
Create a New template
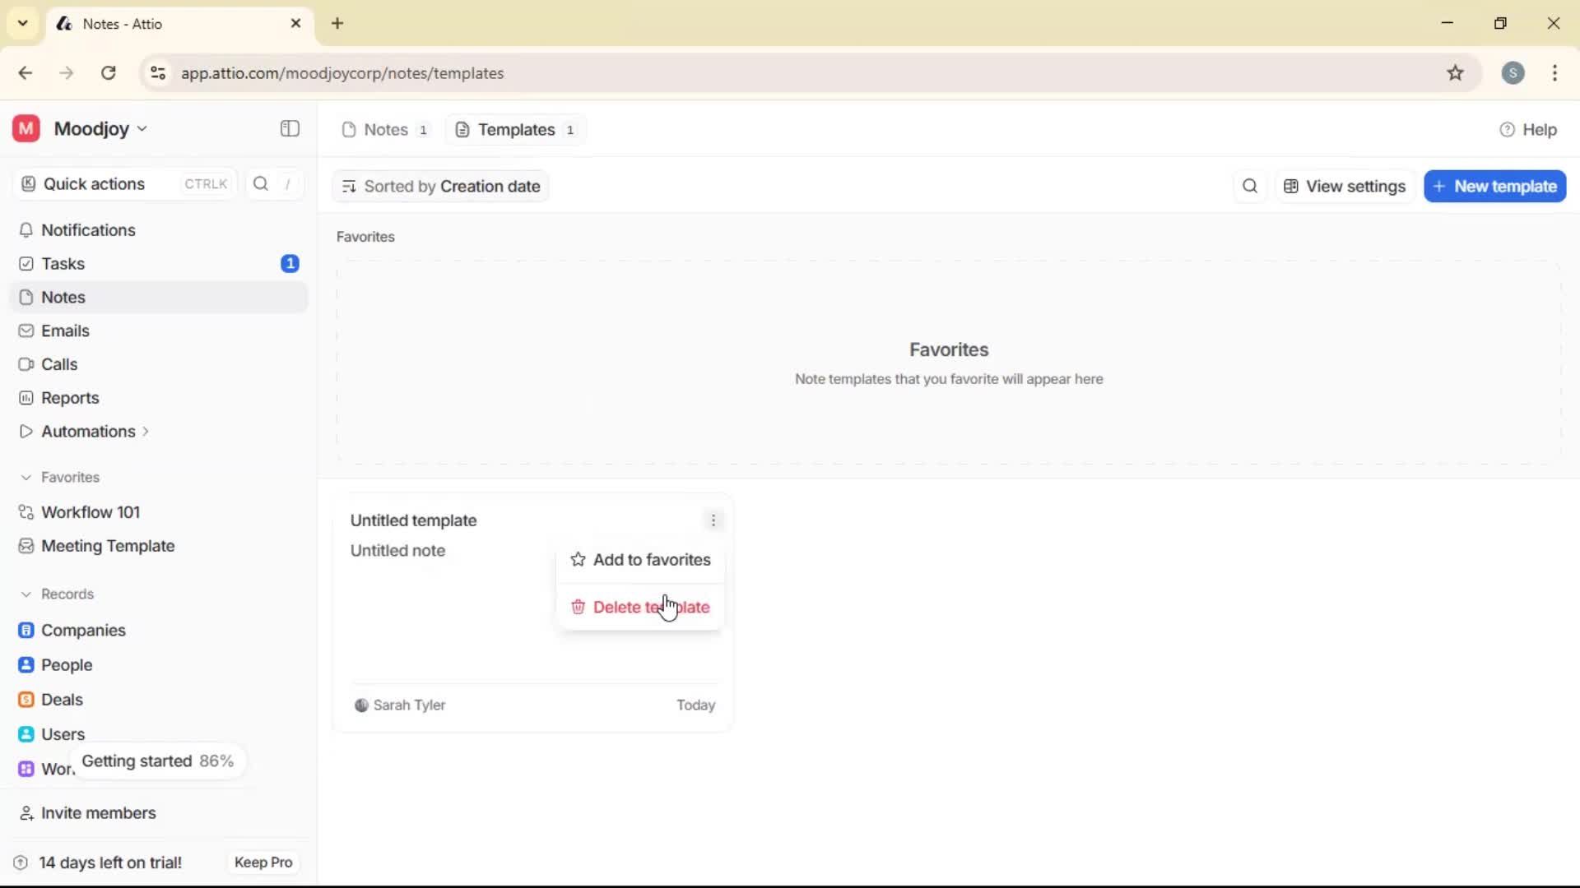pyautogui.click(x=1494, y=186)
